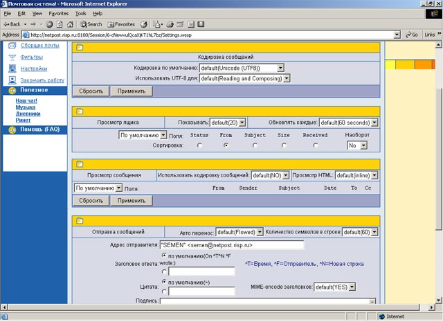This screenshot has width=443, height=322.
Task: Click the Настройки computer icon
Action: (x=12, y=69)
